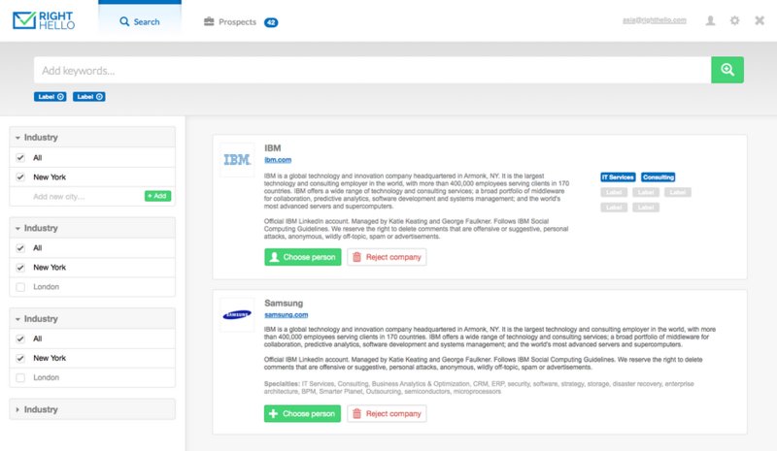Screen dimensions: 777x451
Task: Collapse the first Industry panel with city field
Action: coord(92,137)
